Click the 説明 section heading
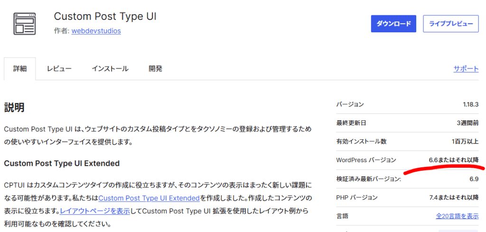This screenshot has height=232, width=486. [x=14, y=107]
